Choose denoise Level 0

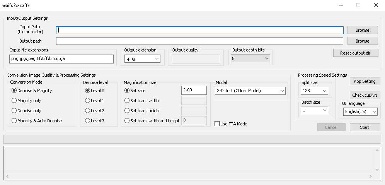point(95,91)
